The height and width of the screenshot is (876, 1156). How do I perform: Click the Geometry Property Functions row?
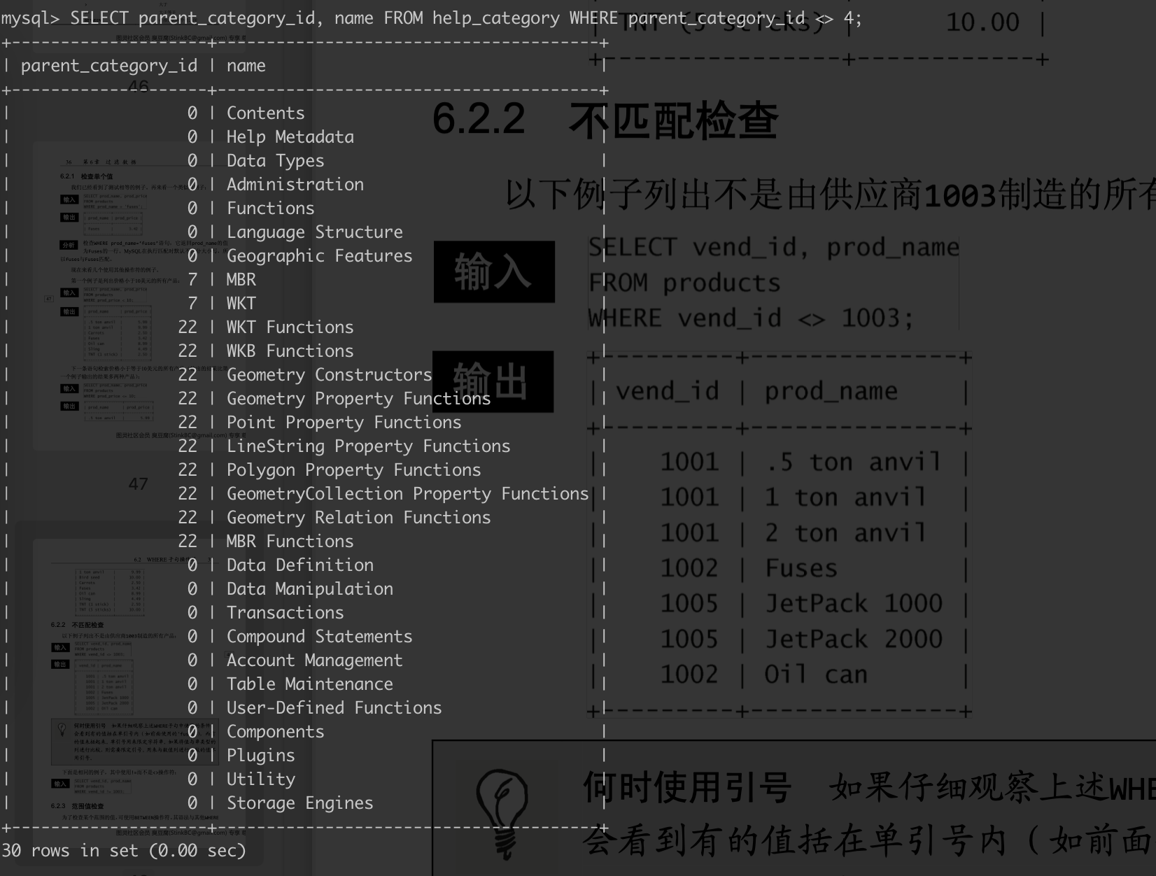click(305, 399)
